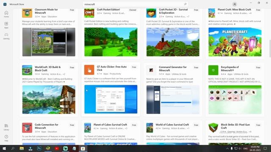
Task: Open the red YouTube taskbar app
Action: point(57,148)
